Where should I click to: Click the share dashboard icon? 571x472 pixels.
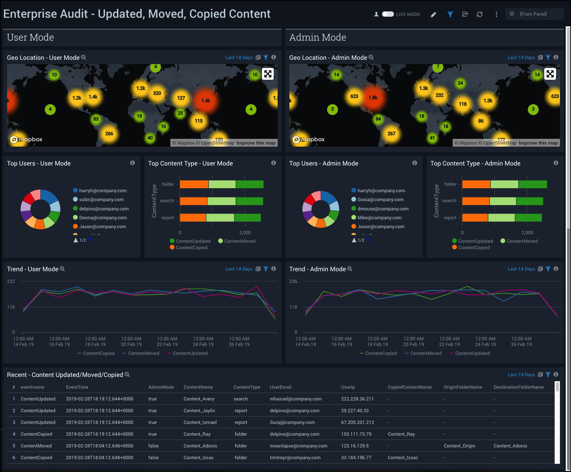465,14
